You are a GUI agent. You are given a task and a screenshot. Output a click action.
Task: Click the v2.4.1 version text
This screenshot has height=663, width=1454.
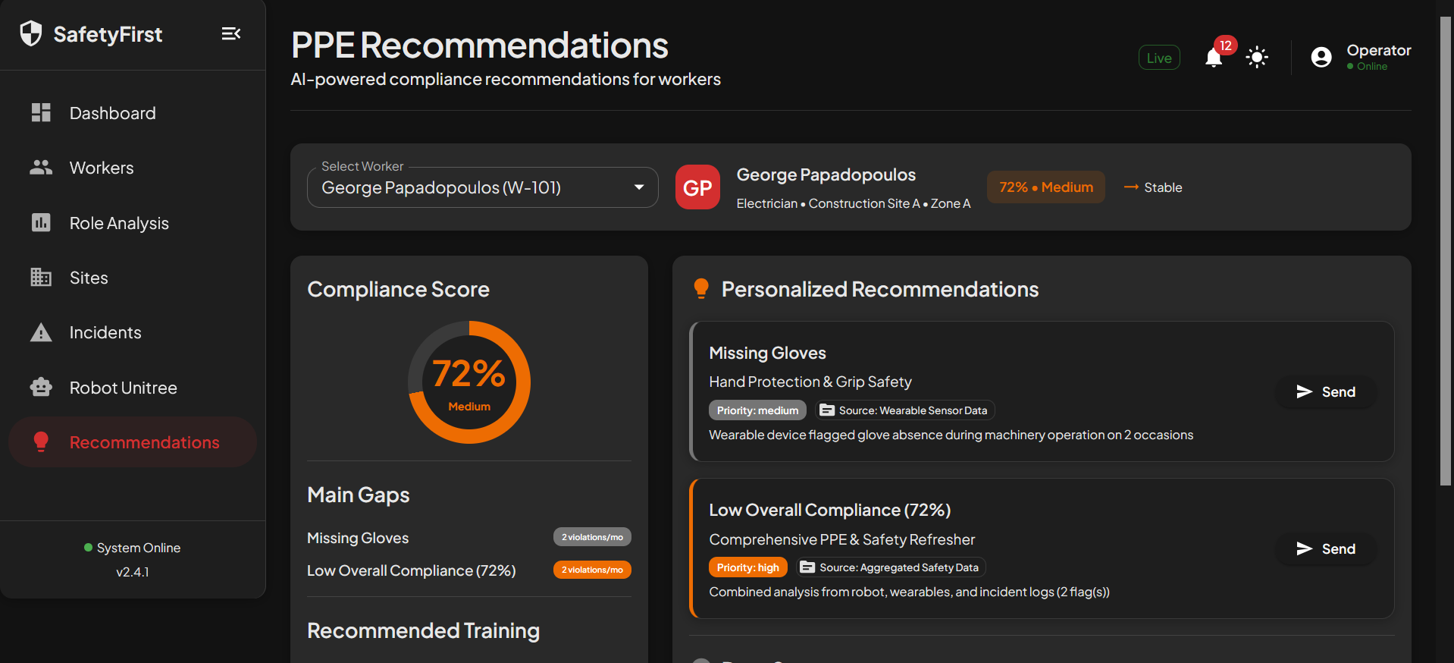[133, 572]
